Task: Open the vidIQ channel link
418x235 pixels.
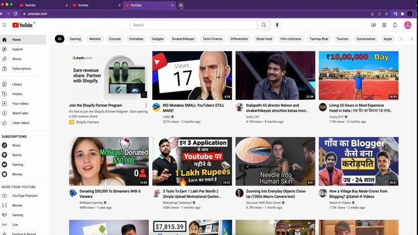Action: (167, 117)
